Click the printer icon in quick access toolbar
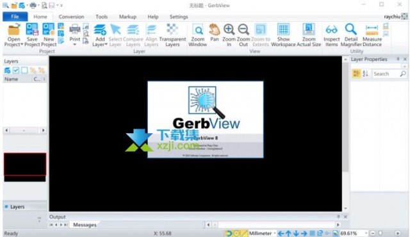Viewport: 410px width, 237px height. click(x=33, y=5)
